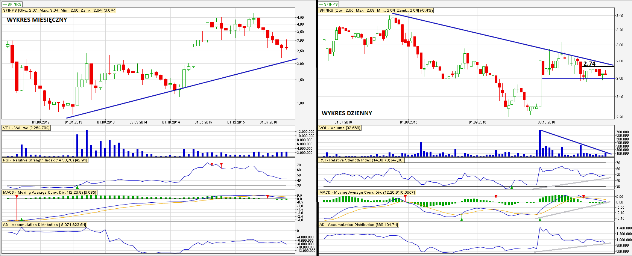Click green buy arrow on monthly RSI panel
This screenshot has height=256, width=632.
77,187
